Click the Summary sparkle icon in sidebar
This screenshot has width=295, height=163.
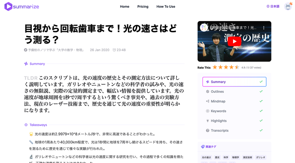click(x=208, y=82)
